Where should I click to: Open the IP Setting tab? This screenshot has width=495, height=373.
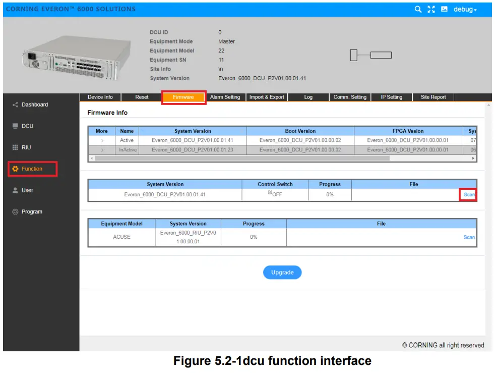392,97
